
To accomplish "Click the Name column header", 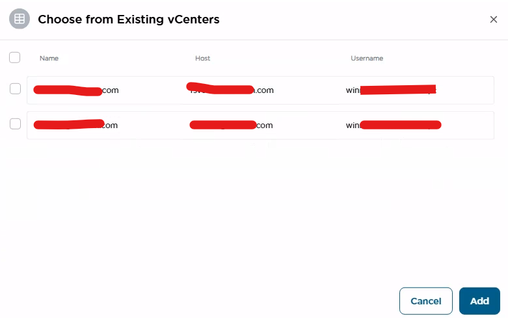I will click(x=49, y=59).
